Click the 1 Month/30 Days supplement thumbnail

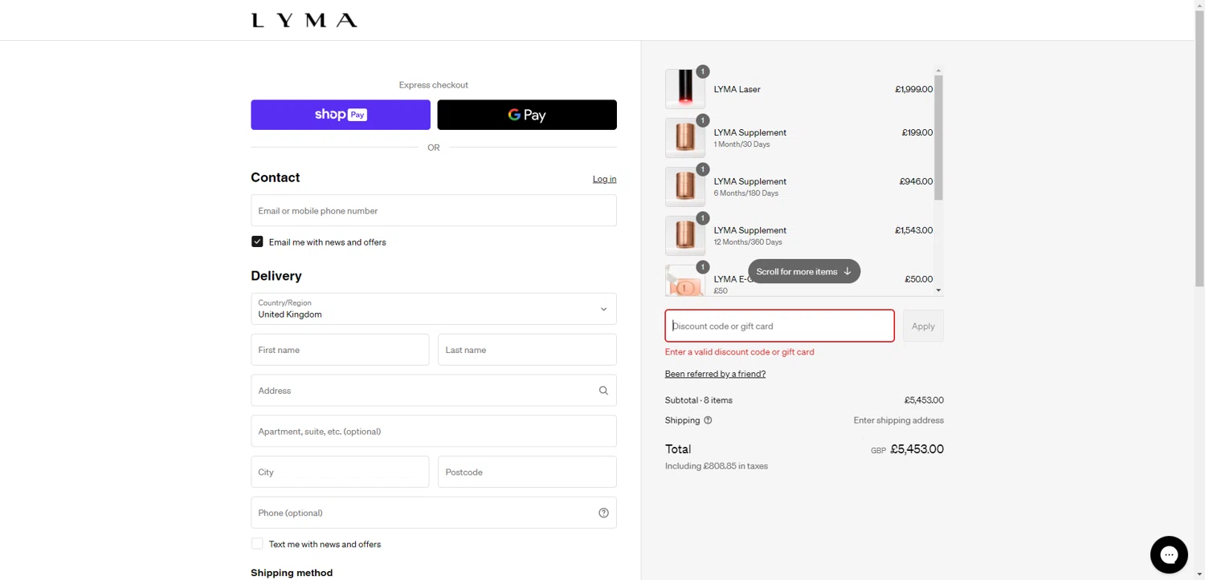685,138
